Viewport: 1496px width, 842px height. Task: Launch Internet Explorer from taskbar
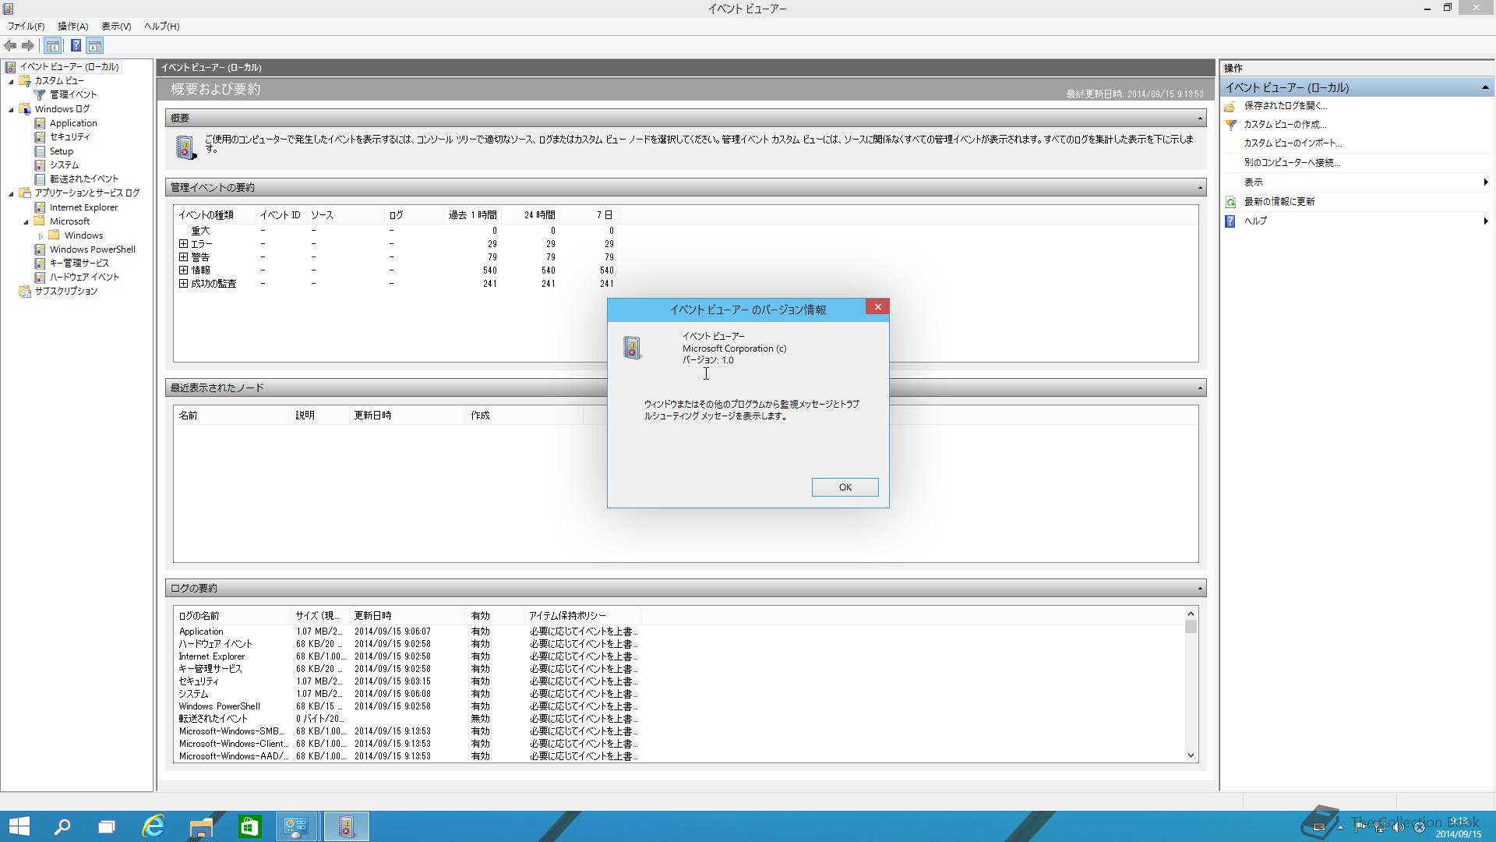click(x=153, y=826)
